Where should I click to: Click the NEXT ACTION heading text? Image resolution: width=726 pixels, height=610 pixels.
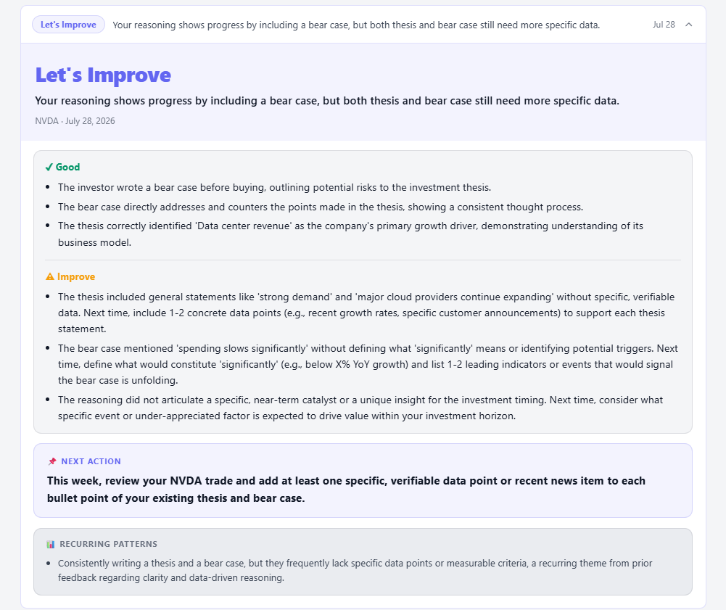point(91,461)
